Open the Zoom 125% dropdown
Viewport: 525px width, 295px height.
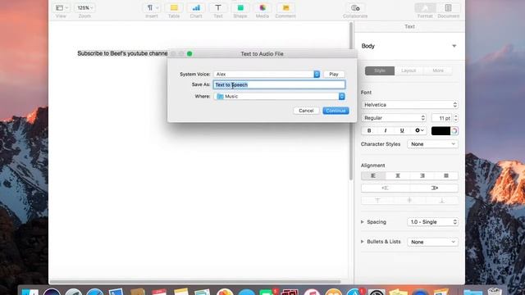click(x=84, y=7)
